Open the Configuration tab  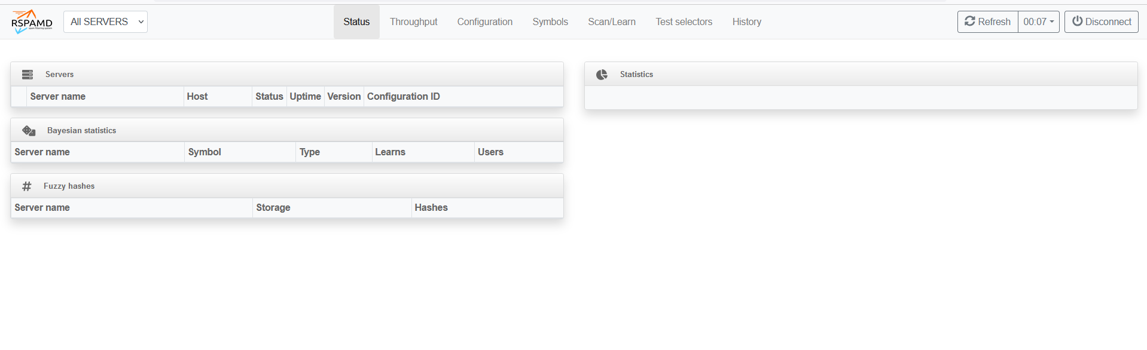(x=484, y=22)
